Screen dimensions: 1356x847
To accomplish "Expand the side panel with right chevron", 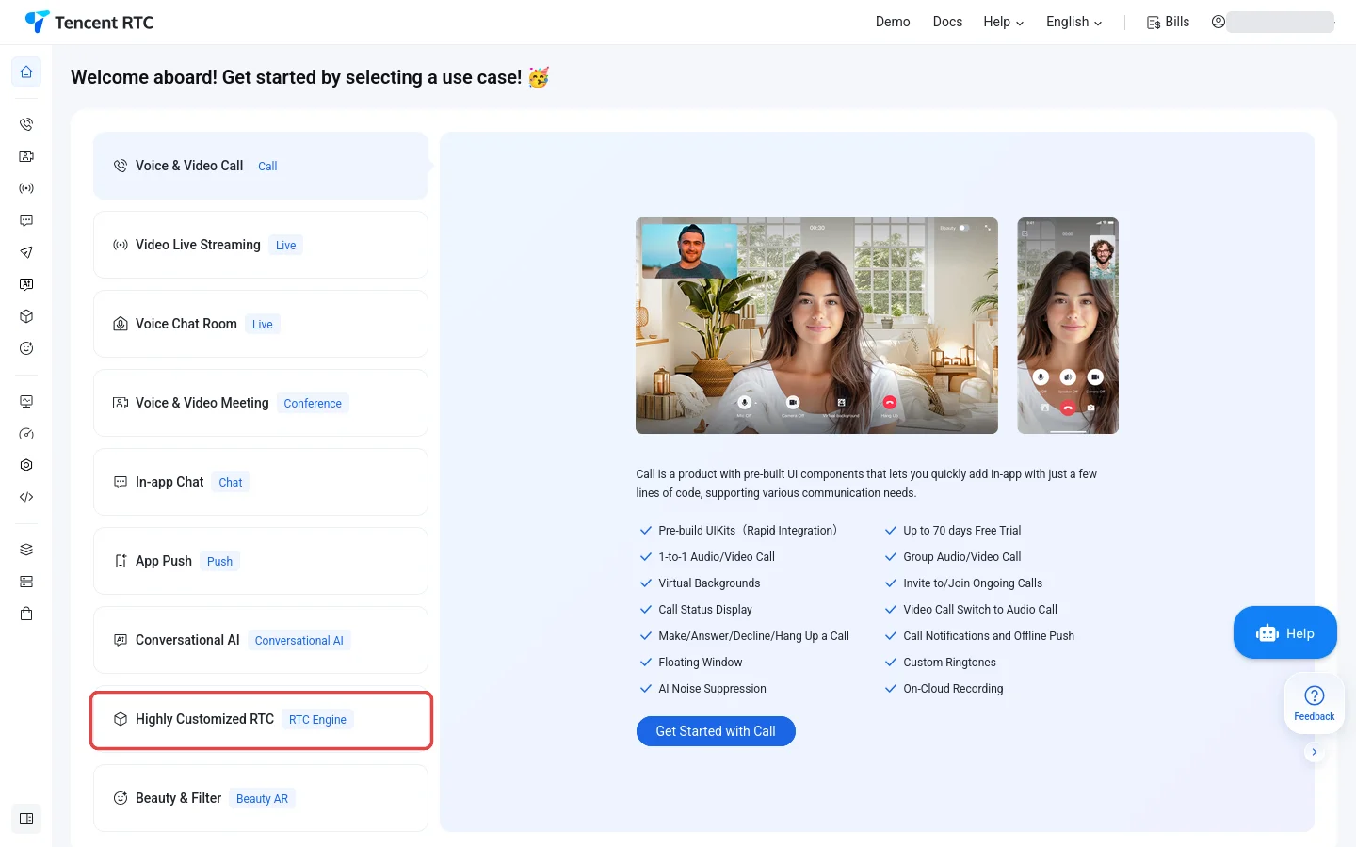I will tap(1315, 752).
